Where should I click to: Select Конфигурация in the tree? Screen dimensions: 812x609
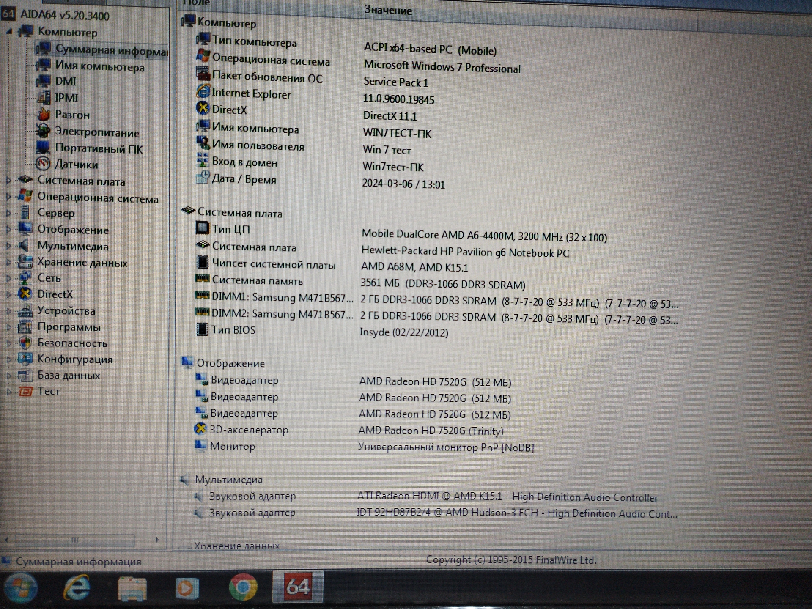(x=75, y=359)
